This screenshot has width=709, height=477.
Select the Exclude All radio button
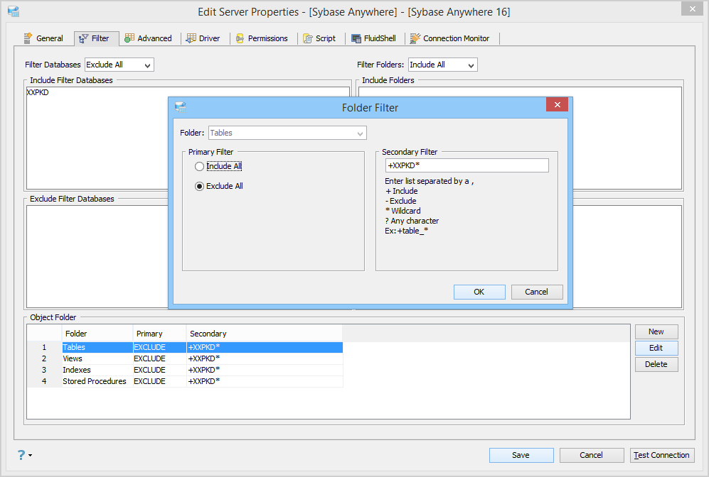coord(199,187)
